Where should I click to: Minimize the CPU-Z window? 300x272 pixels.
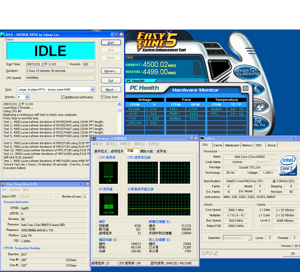click(x=293, y=139)
